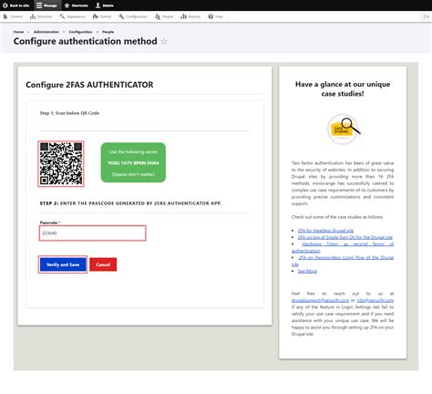Image resolution: width=432 pixels, height=394 pixels.
Task: Click the red Cancel button
Action: [103, 264]
